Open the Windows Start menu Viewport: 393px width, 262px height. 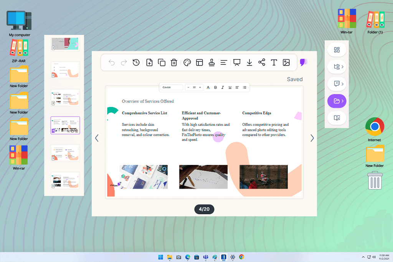pos(161,257)
